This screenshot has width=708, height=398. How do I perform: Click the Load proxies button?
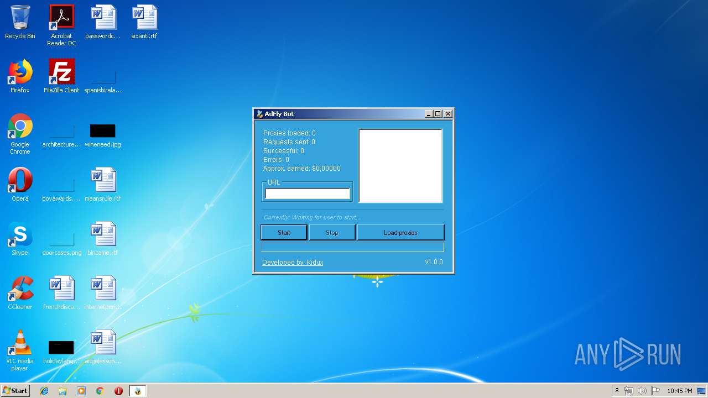point(400,233)
